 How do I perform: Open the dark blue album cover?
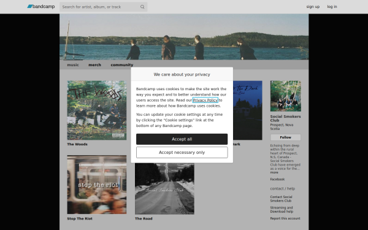248,110
